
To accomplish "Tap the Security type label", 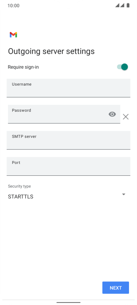I will click(x=19, y=186).
